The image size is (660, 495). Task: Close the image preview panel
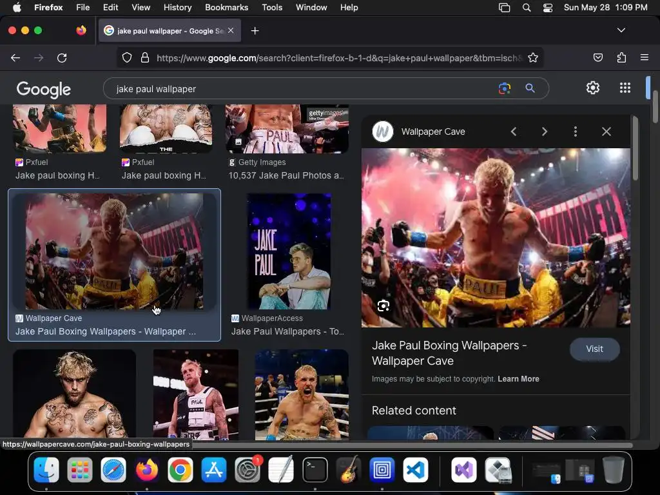point(606,131)
